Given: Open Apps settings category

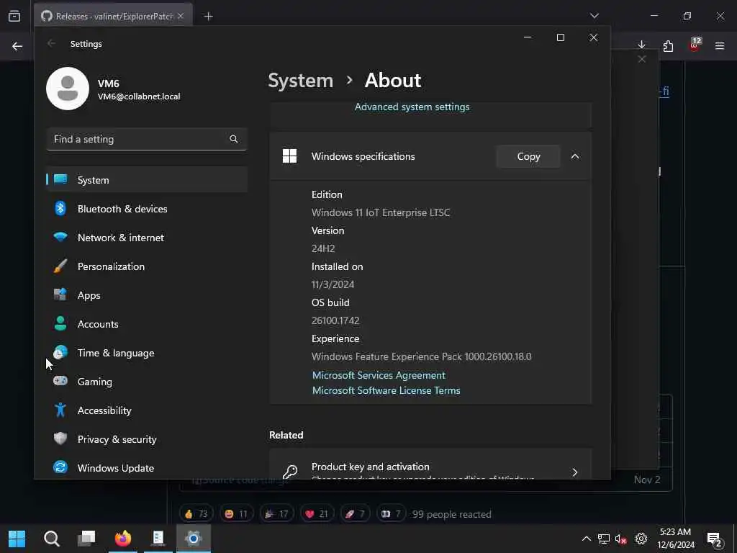Looking at the screenshot, I should coord(147,295).
